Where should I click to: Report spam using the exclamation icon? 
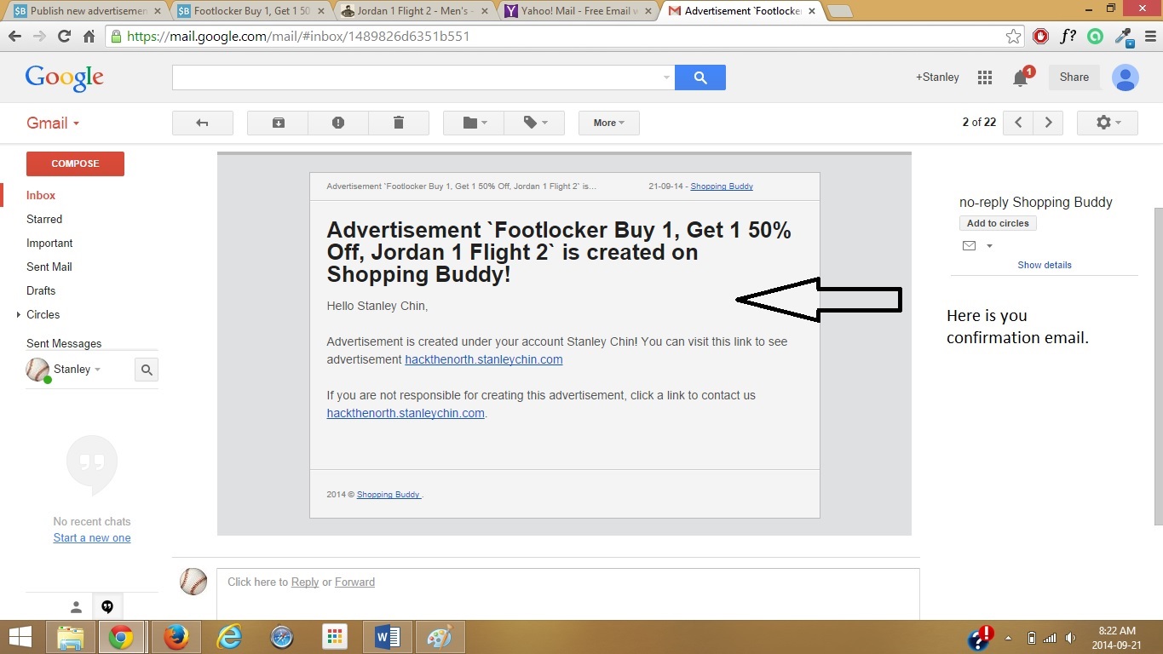click(x=338, y=123)
